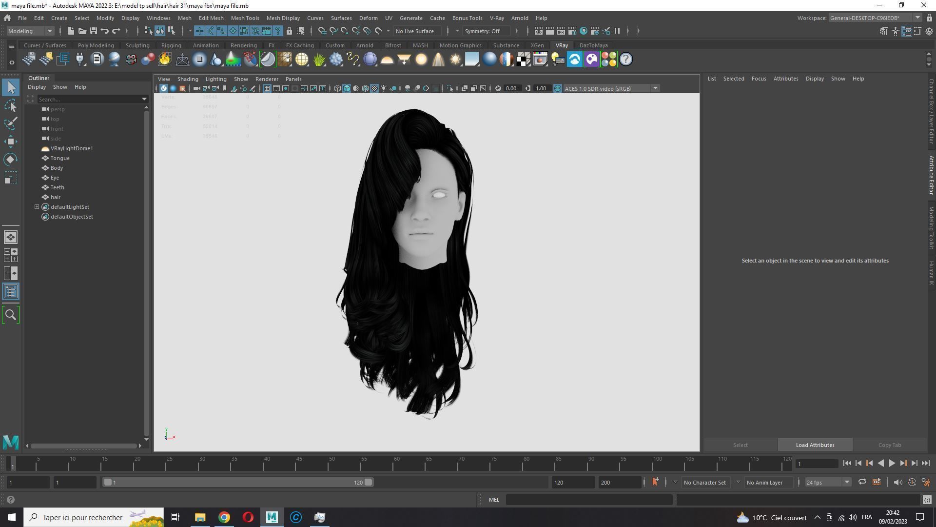Viewport: 936px width, 527px height.
Task: Create a new scene icon
Action: [x=71, y=31]
